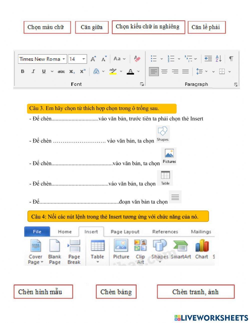Switch to the Page Layout tab
250x323 pixels.
(x=125, y=232)
